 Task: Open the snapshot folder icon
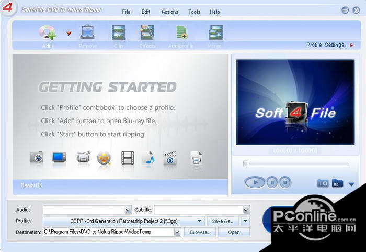coord(337,183)
